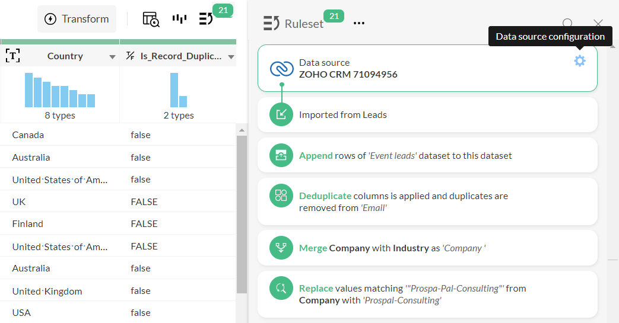The height and width of the screenshot is (323, 619).
Task: Select the Imported from Leads step icon
Action: pos(281,114)
